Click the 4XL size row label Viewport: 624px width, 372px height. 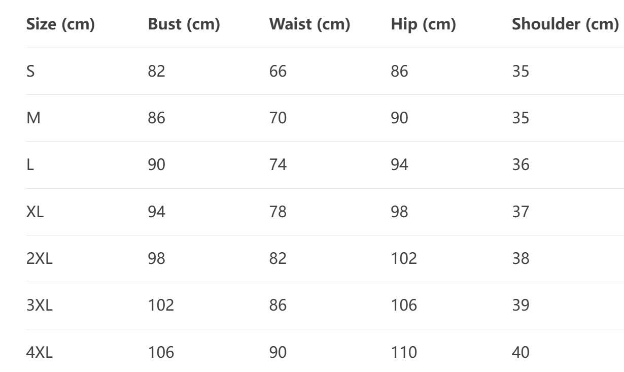(x=40, y=352)
